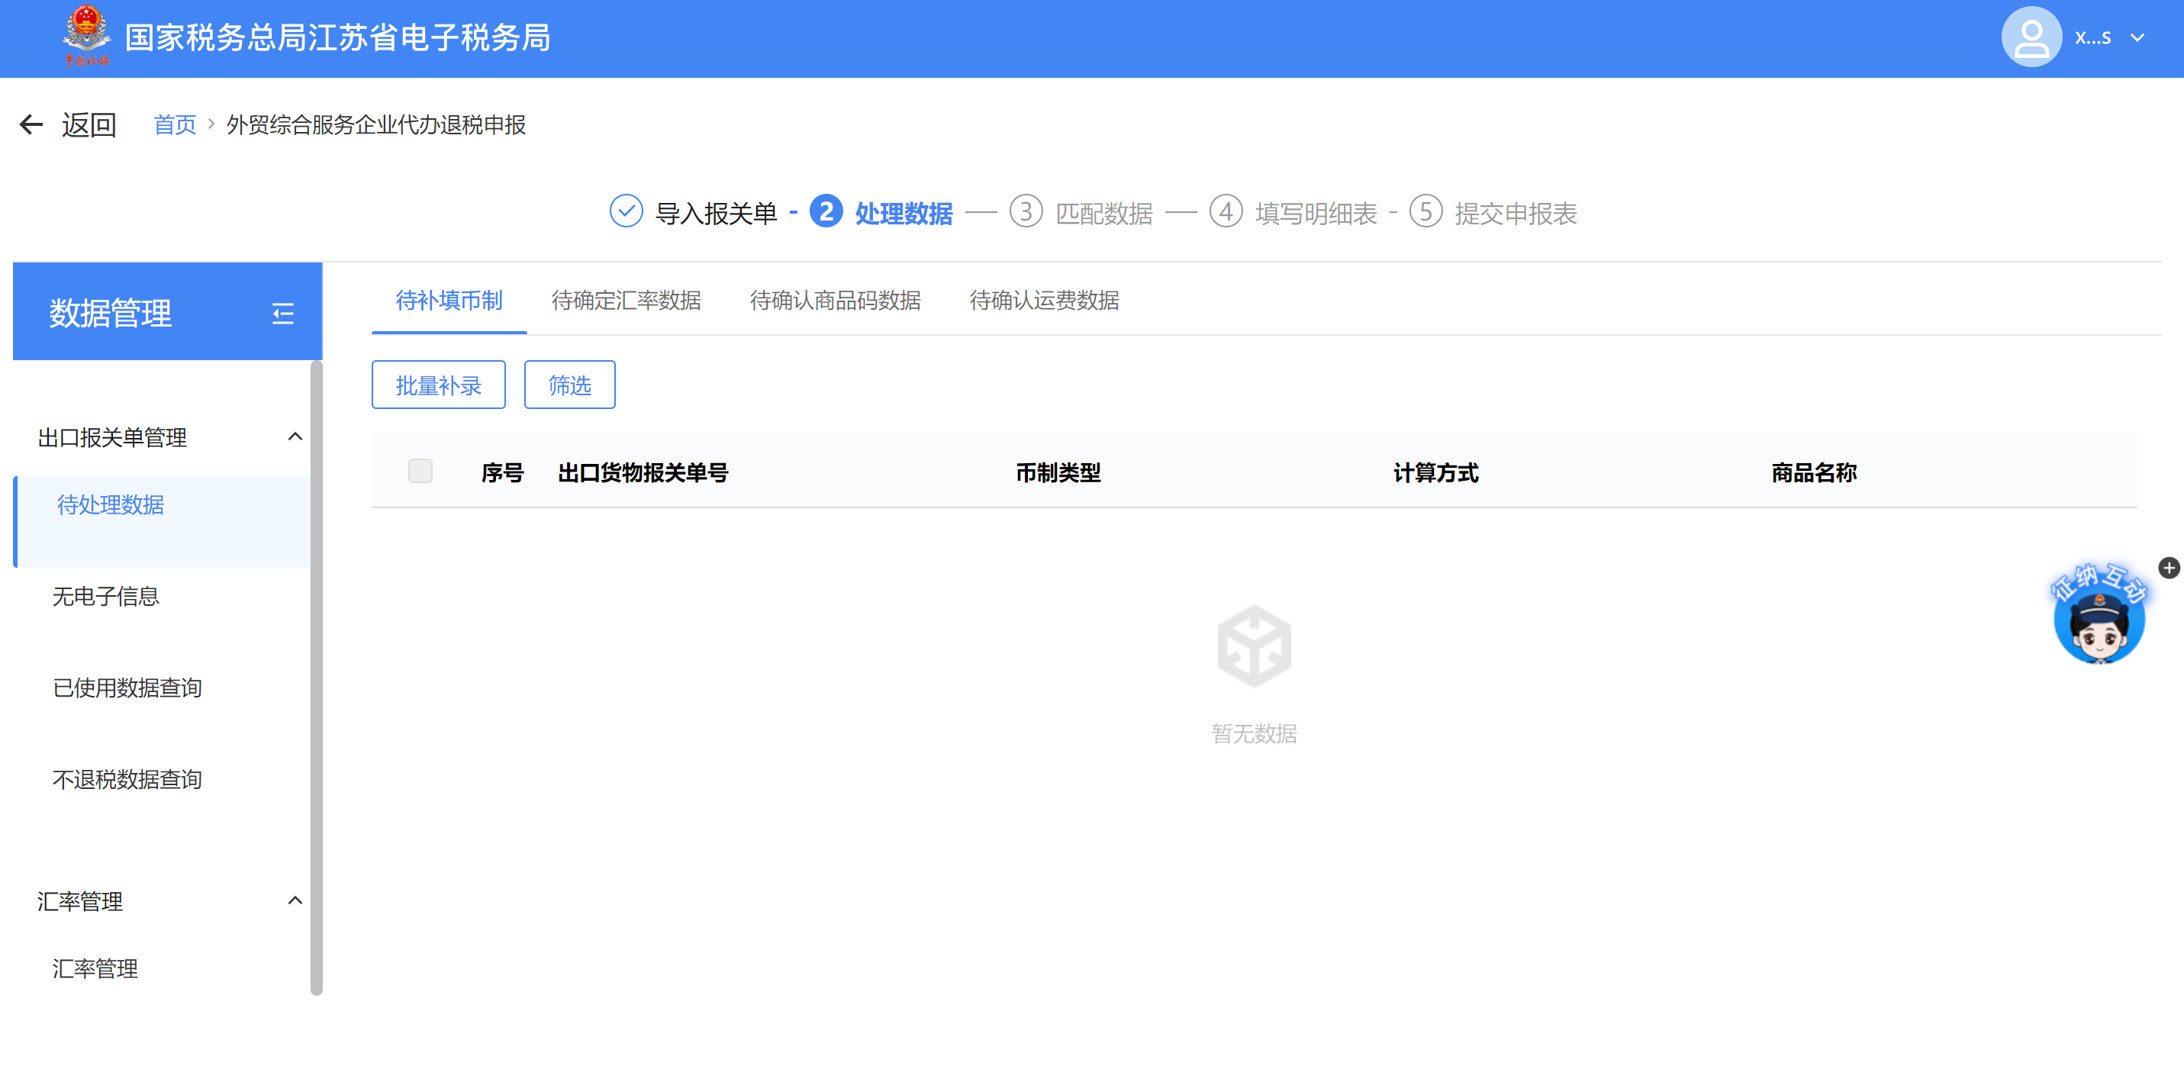Image resolution: width=2184 pixels, height=1082 pixels.
Task: Open the user account dropdown arrow
Action: (2137, 38)
